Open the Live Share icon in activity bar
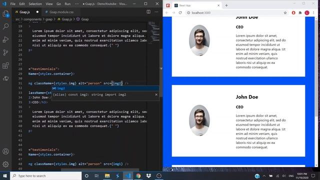This screenshot has width=320, height=180. pyautogui.click(x=5, y=78)
